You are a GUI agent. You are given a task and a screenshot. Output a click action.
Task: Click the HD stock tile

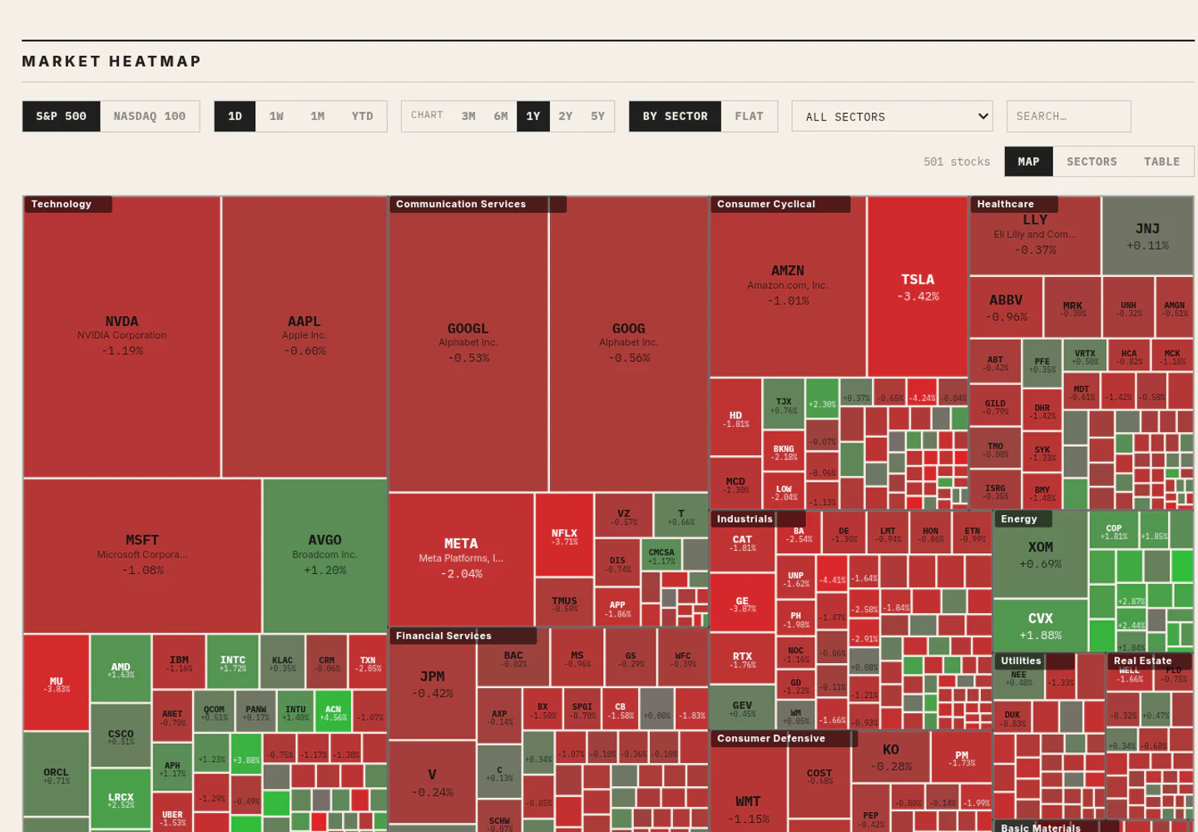pyautogui.click(x=735, y=418)
